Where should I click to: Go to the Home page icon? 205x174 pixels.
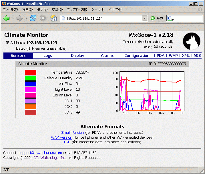(x=53, y=18)
